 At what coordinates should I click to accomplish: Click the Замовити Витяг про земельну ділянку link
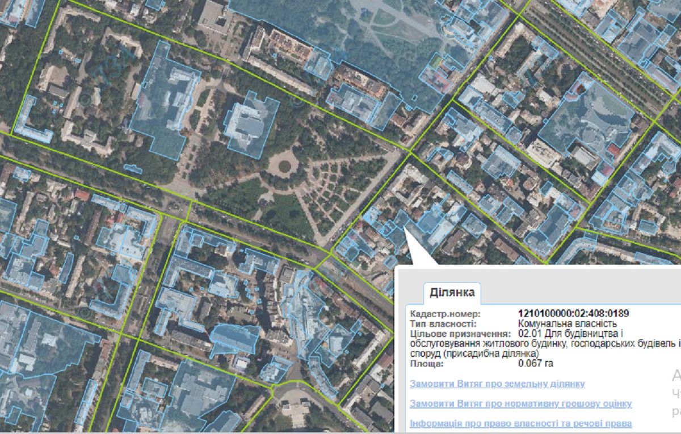pos(497,384)
